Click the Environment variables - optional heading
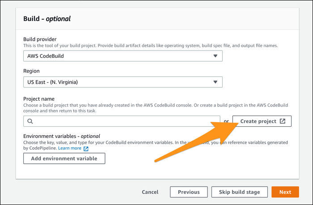The width and height of the screenshot is (313, 205). pyautogui.click(x=62, y=136)
